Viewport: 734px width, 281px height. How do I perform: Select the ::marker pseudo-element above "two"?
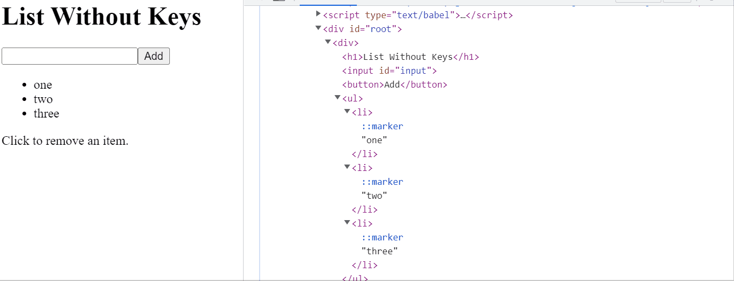pyautogui.click(x=382, y=182)
